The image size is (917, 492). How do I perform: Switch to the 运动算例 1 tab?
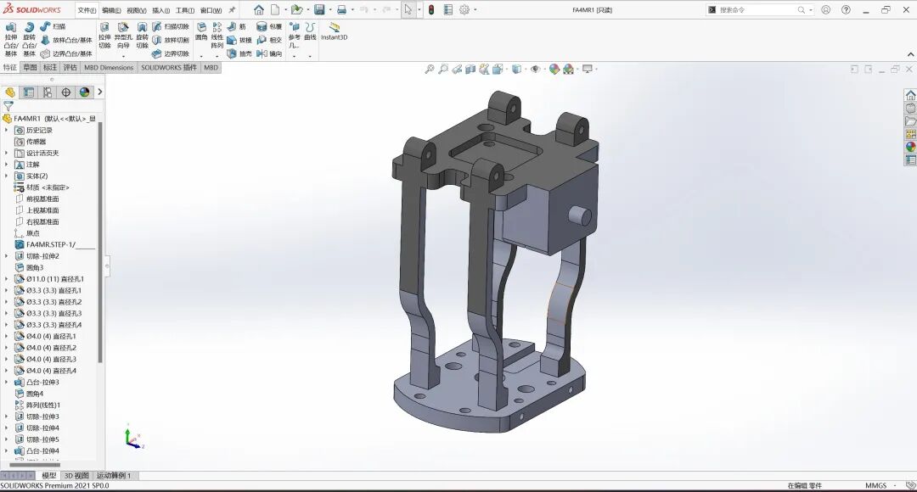pyautogui.click(x=114, y=476)
